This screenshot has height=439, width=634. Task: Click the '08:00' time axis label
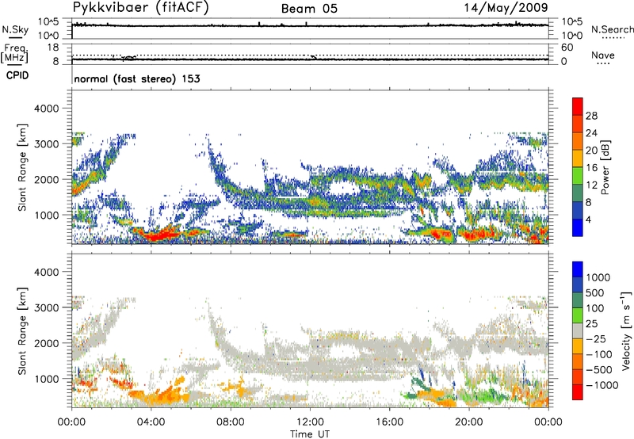coord(231,422)
